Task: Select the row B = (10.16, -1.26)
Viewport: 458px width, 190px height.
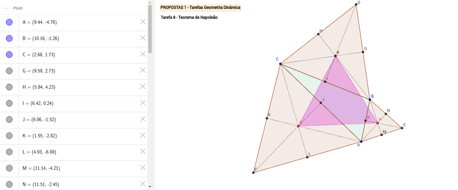Action: click(74, 39)
